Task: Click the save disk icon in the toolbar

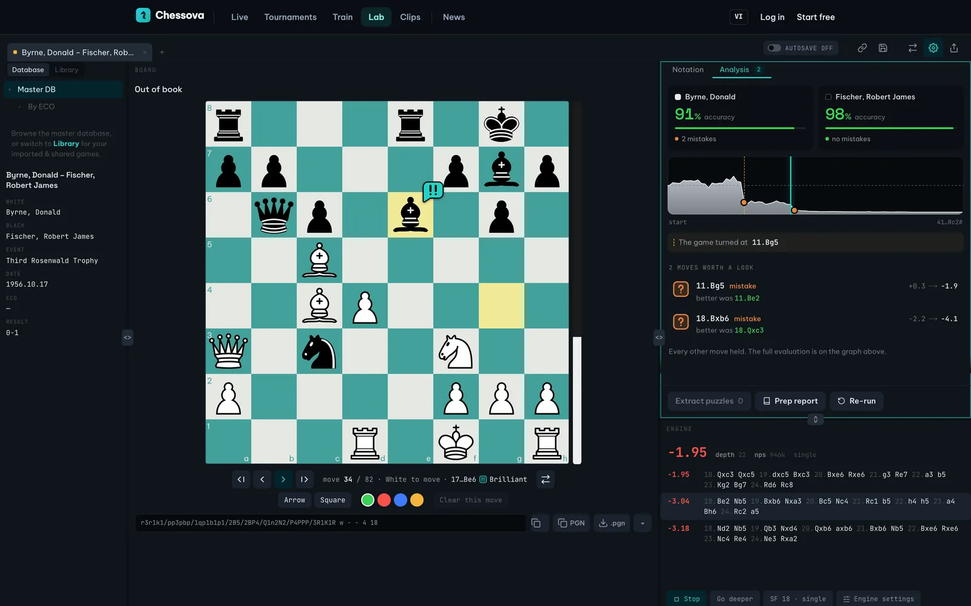Action: point(883,48)
